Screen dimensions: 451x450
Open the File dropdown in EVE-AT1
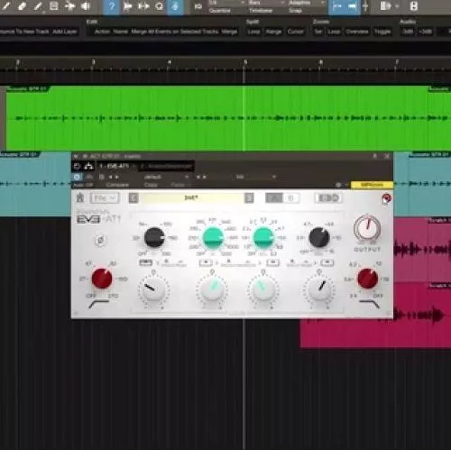105,198
